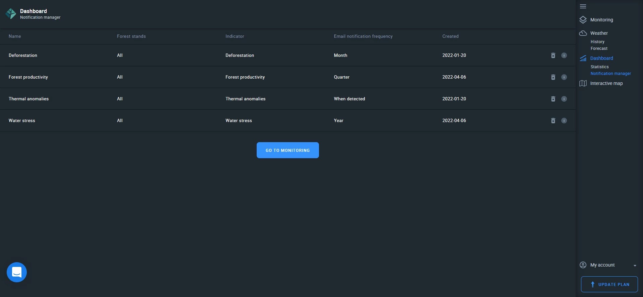Viewport: 643px width, 297px height.
Task: Show info for Deforestation notification
Action: pos(564,56)
